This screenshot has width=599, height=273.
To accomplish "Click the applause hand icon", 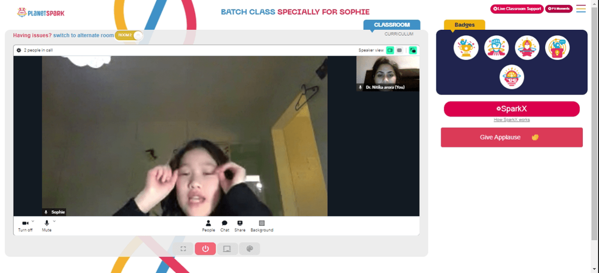I will [x=535, y=137].
